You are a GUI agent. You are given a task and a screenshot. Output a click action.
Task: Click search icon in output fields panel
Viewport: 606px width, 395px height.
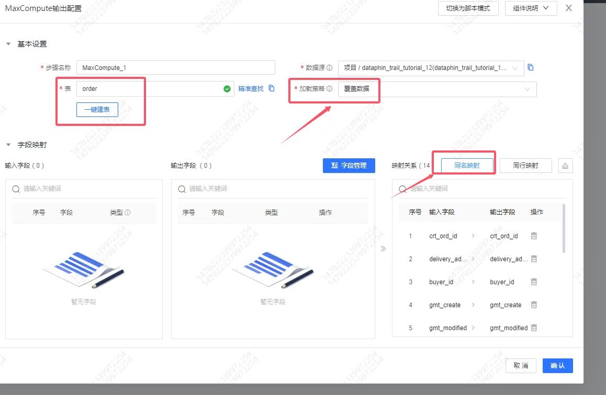point(182,189)
